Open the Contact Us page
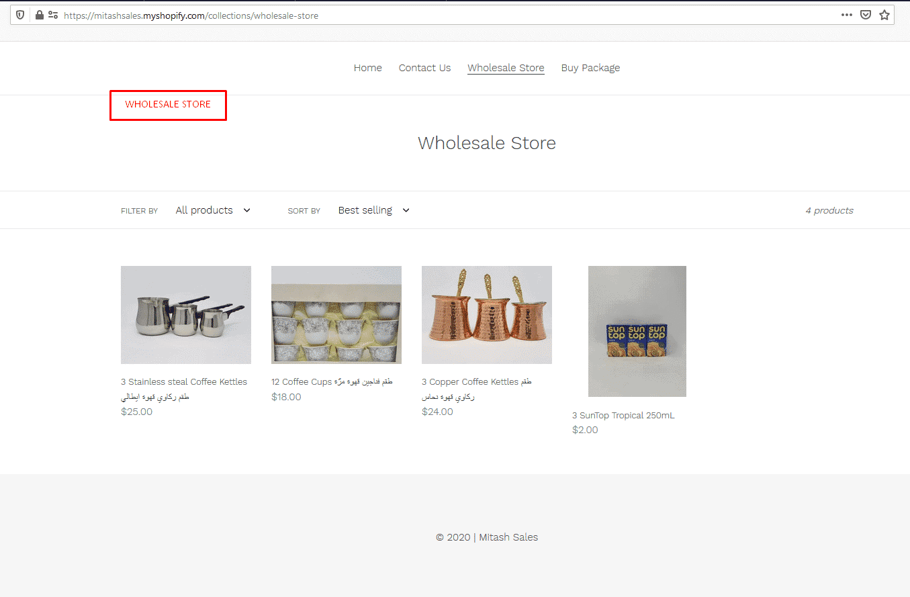The height and width of the screenshot is (597, 910). tap(424, 68)
